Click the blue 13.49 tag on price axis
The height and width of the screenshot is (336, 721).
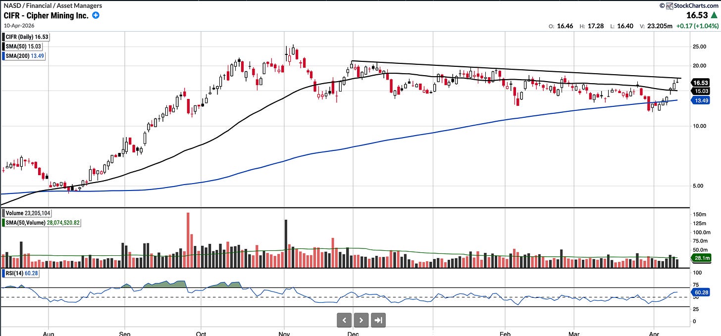701,100
